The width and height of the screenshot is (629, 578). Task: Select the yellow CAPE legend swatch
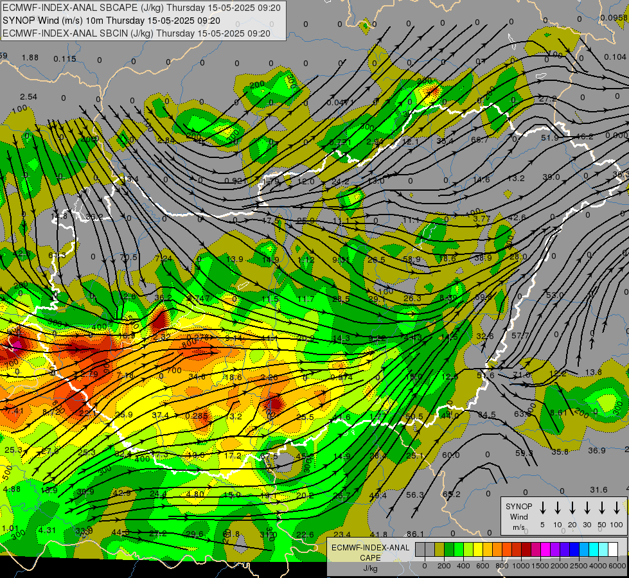tap(478, 549)
